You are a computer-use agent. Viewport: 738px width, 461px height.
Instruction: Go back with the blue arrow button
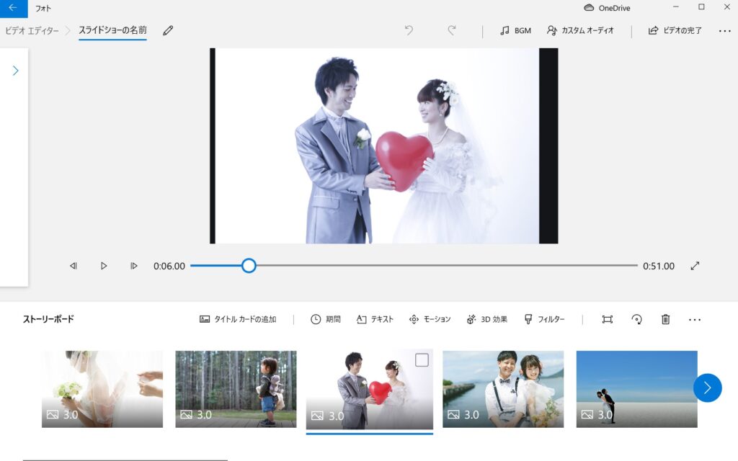(13, 8)
